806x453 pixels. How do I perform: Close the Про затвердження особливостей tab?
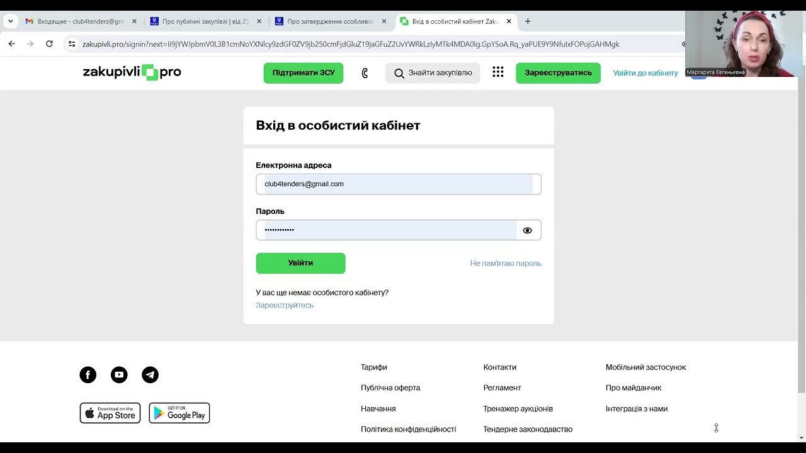384,21
